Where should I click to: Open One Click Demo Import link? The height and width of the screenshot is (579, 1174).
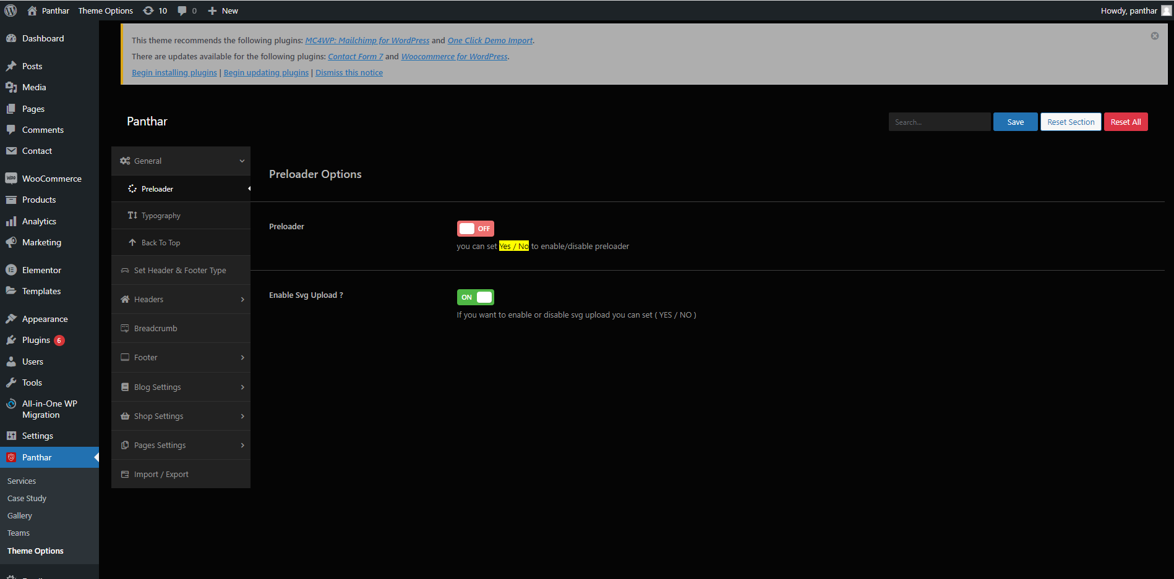(x=490, y=40)
